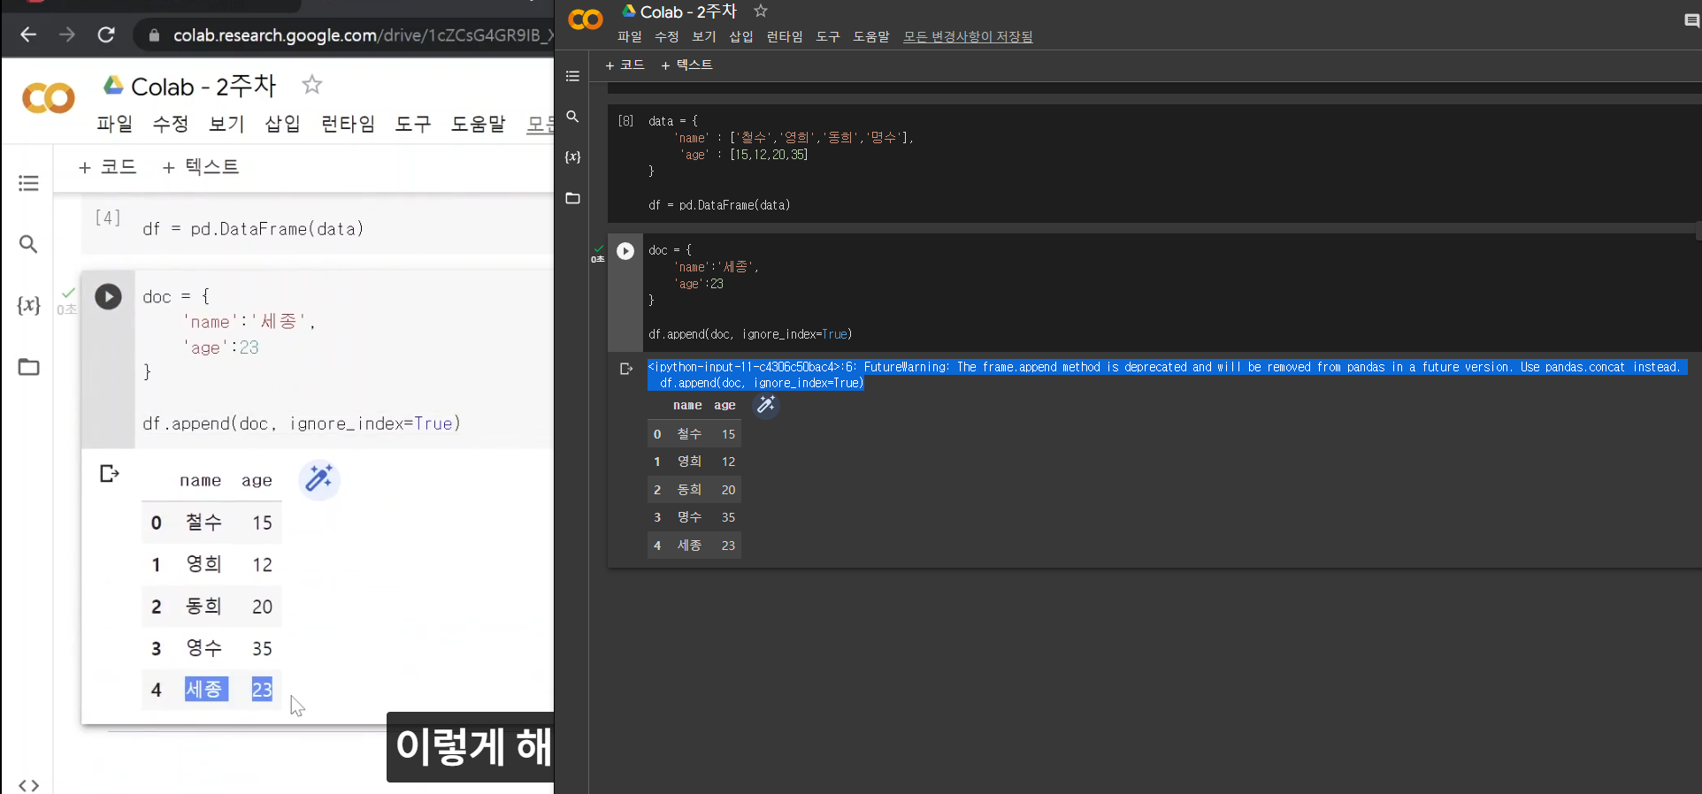Run the doc cell in dark window

(625, 251)
